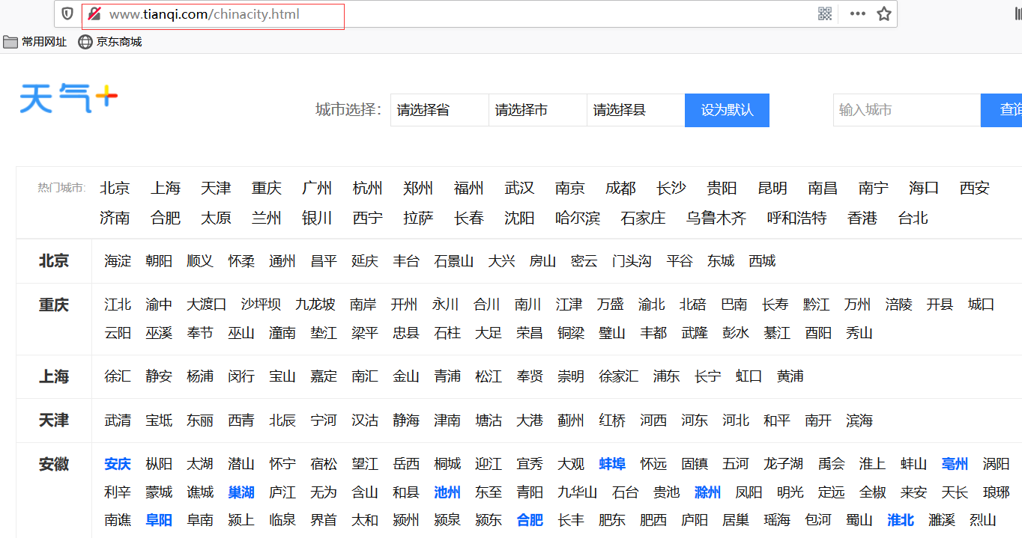Click the insecure connection padlock icon
1022x538 pixels.
tap(94, 13)
